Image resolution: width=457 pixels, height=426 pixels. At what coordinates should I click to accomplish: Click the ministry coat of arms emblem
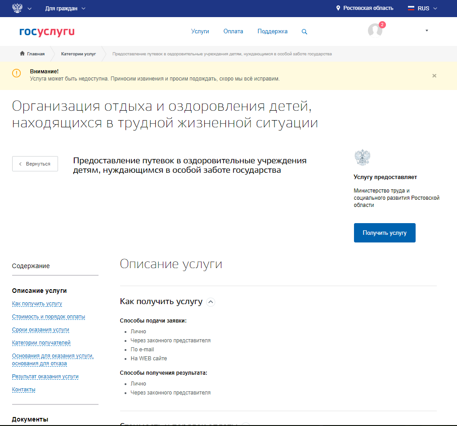click(x=362, y=157)
